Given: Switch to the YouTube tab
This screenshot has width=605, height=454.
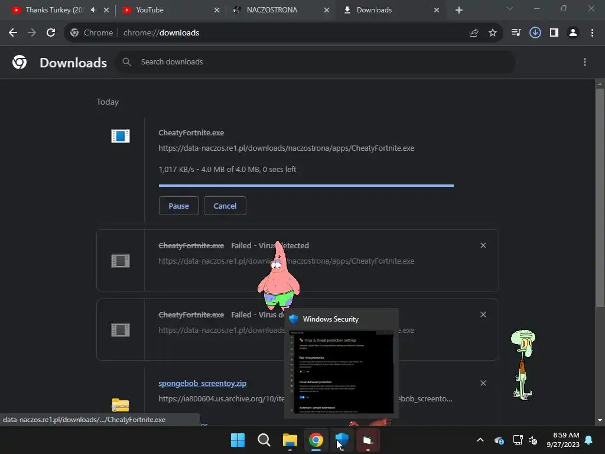Looking at the screenshot, I should coord(170,10).
